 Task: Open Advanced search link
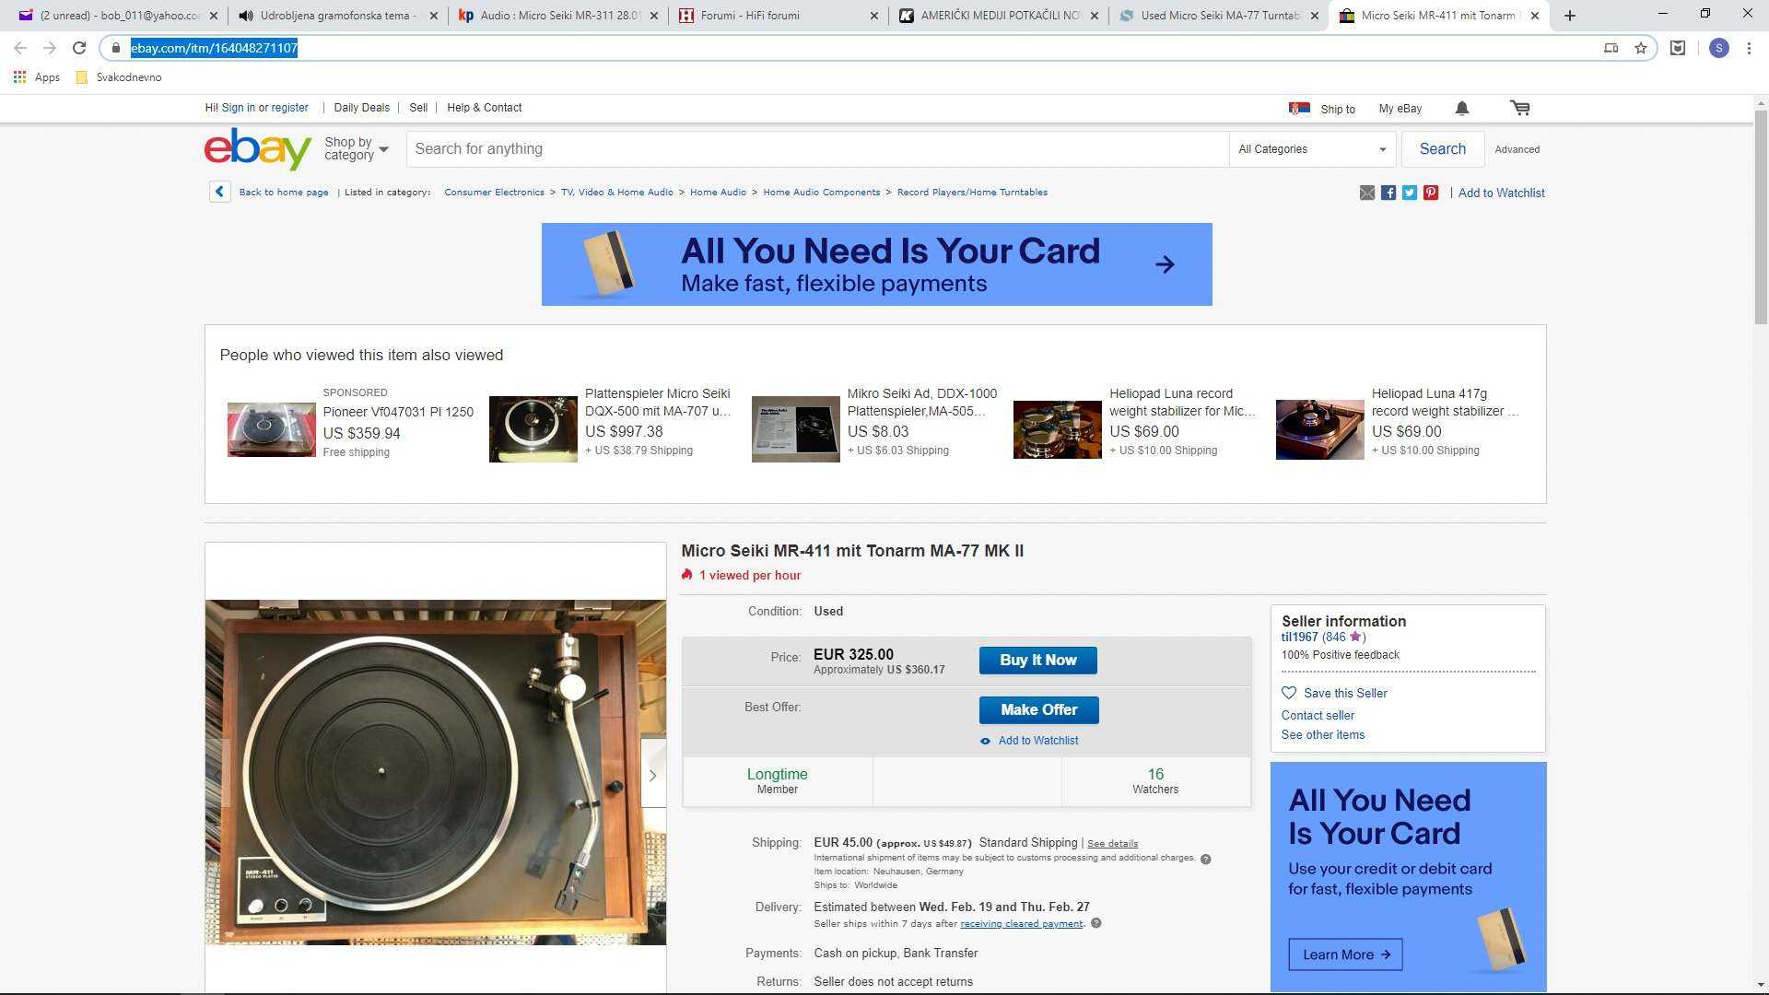tap(1517, 149)
